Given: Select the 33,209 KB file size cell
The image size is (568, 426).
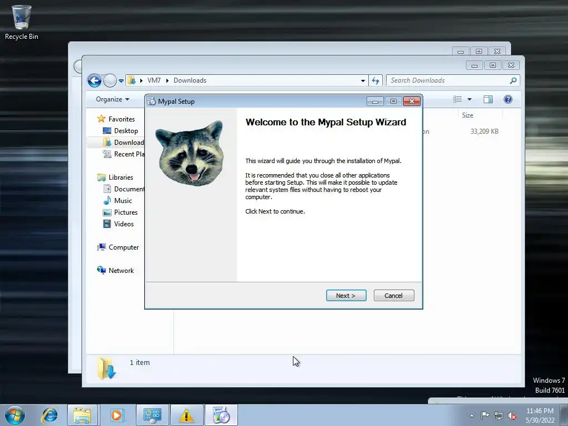Looking at the screenshot, I should coord(484,131).
